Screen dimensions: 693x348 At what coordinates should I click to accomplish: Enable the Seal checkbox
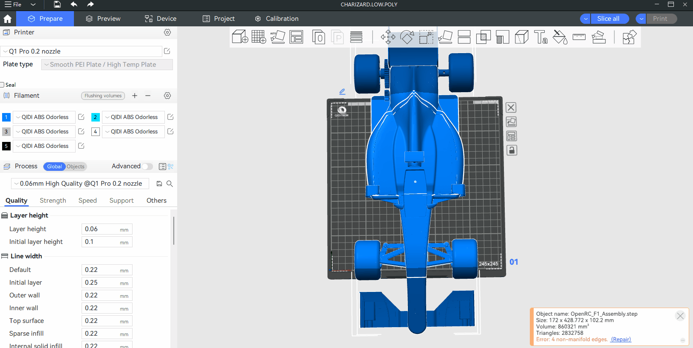click(x=3, y=85)
